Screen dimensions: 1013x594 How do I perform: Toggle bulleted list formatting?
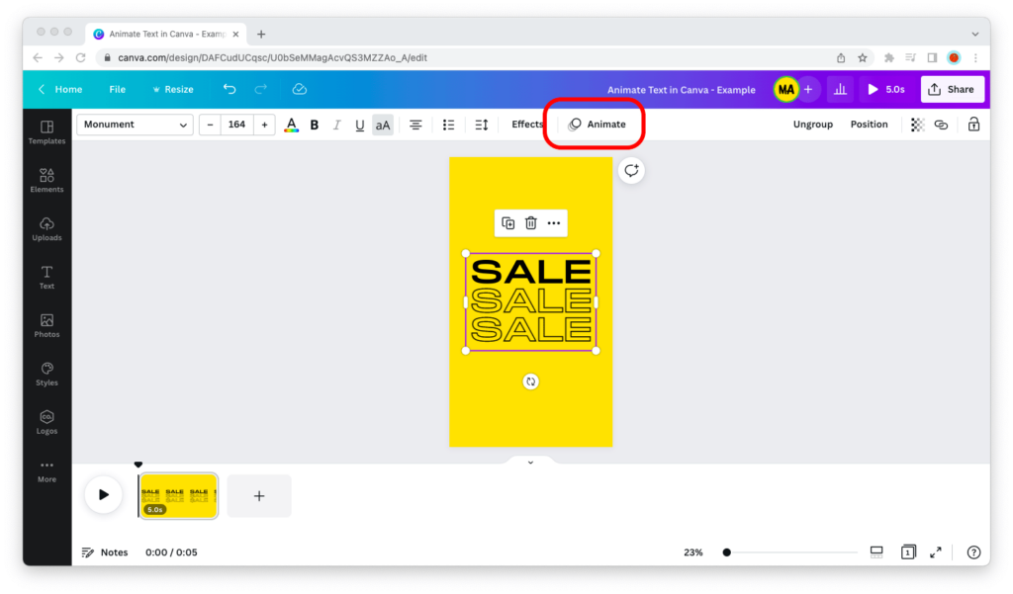(x=448, y=125)
